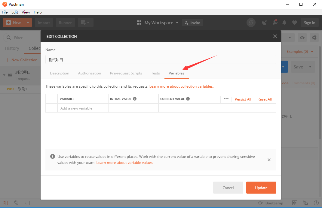
Task: Open Send button dropdown arrow
Action: (x=284, y=67)
